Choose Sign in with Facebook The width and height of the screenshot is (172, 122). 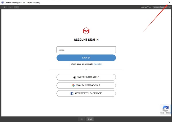(x=86, y=93)
